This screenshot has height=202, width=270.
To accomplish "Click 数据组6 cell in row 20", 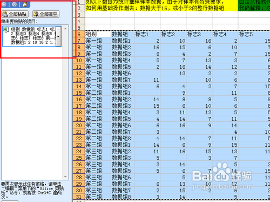I will point(123,125).
